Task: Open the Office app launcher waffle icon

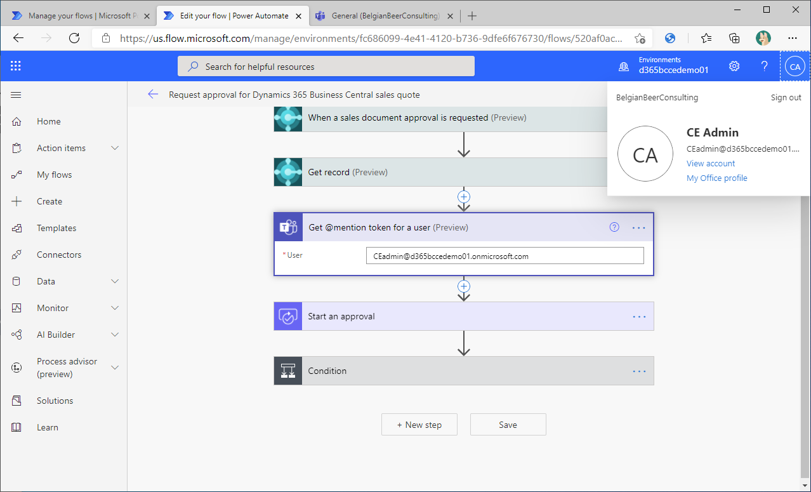Action: [16, 66]
